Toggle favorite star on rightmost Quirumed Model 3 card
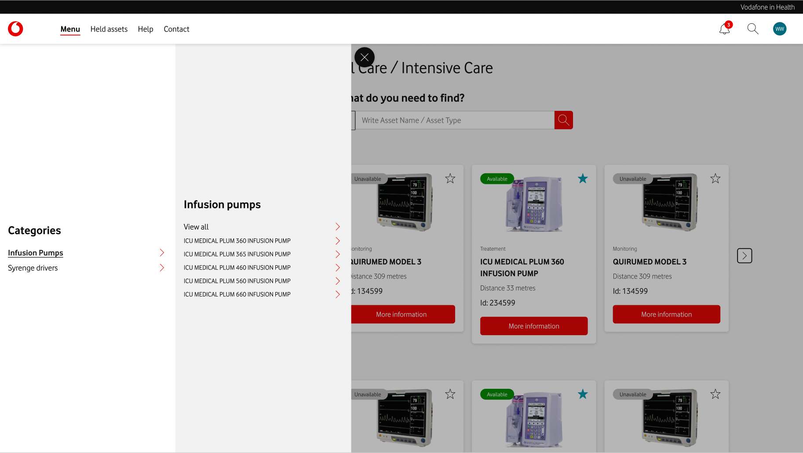 click(715, 179)
